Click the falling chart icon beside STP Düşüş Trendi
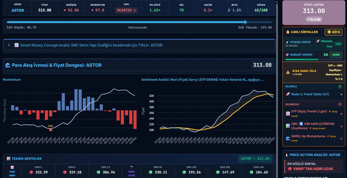The width and height of the screenshot is (347, 178). [x=288, y=114]
